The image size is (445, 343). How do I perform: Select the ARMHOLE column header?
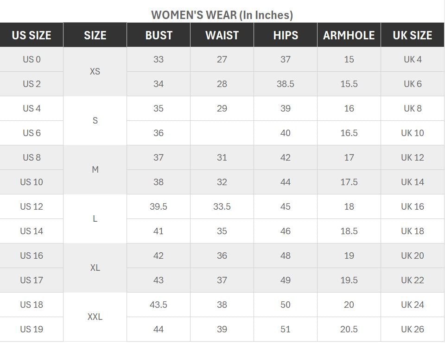pos(349,35)
